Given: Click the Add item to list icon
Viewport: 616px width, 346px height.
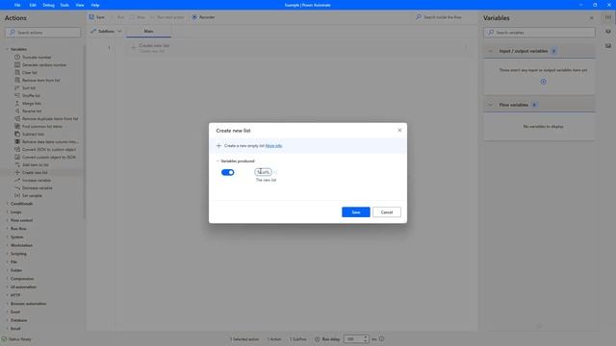Looking at the screenshot, I should click(17, 164).
